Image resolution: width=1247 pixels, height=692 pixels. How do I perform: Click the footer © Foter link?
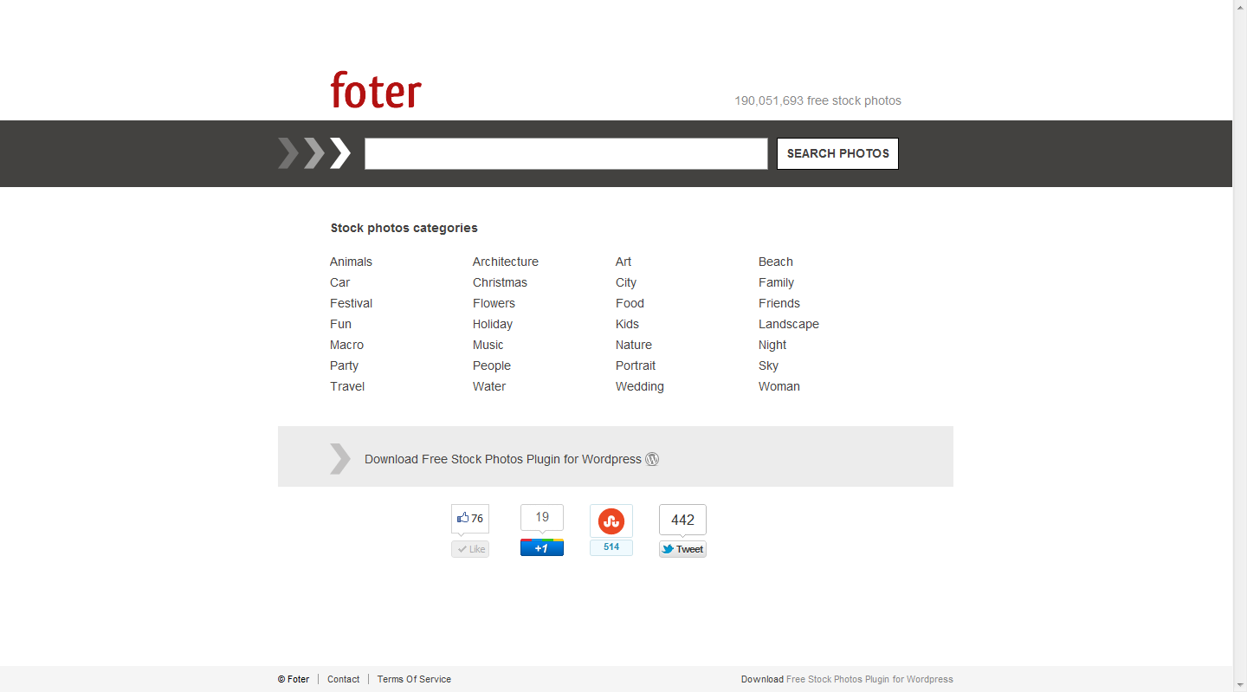click(294, 679)
